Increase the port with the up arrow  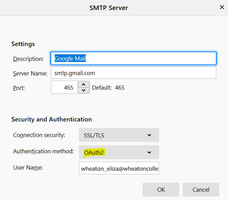(83, 84)
